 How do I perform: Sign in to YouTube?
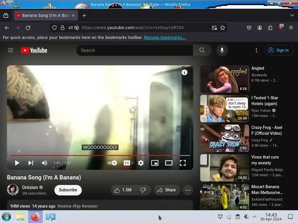279,50
